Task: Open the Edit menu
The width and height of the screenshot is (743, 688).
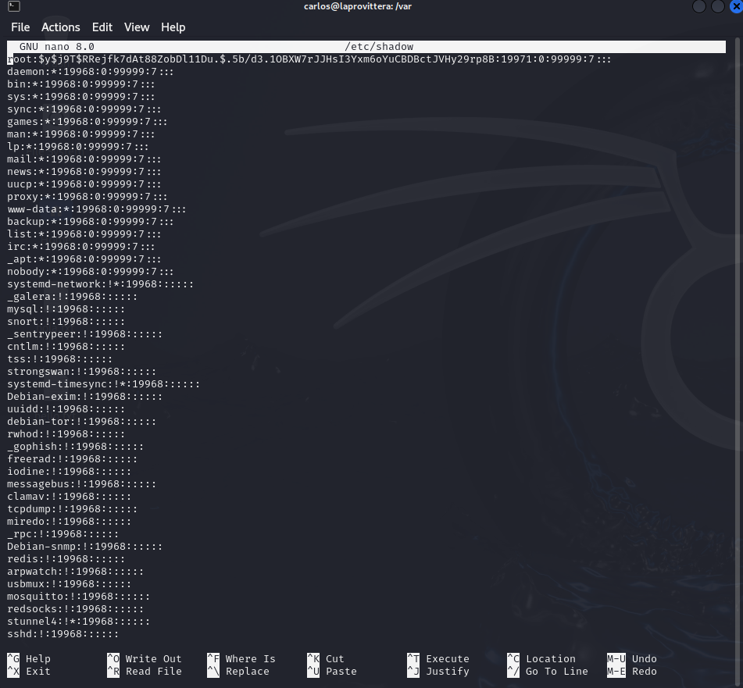Action: [102, 27]
